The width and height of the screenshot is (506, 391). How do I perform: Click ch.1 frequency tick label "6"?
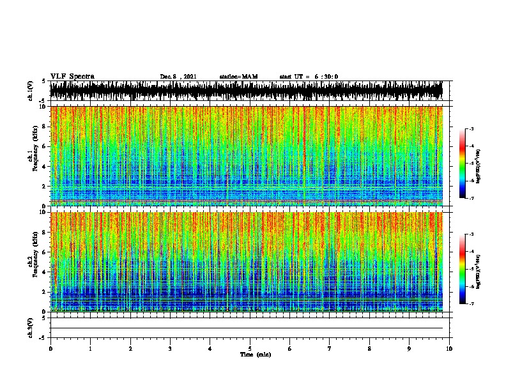[44, 146]
